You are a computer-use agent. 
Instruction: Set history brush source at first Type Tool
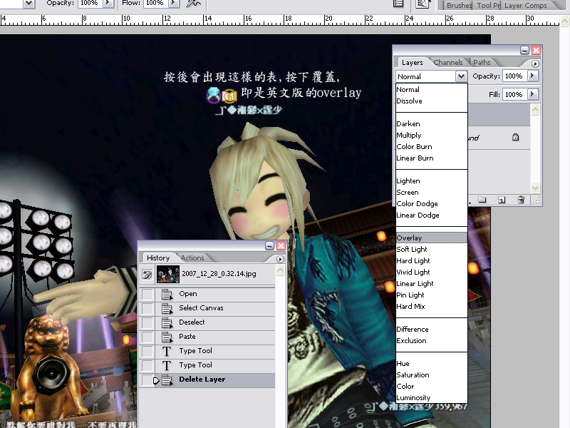[x=147, y=351]
